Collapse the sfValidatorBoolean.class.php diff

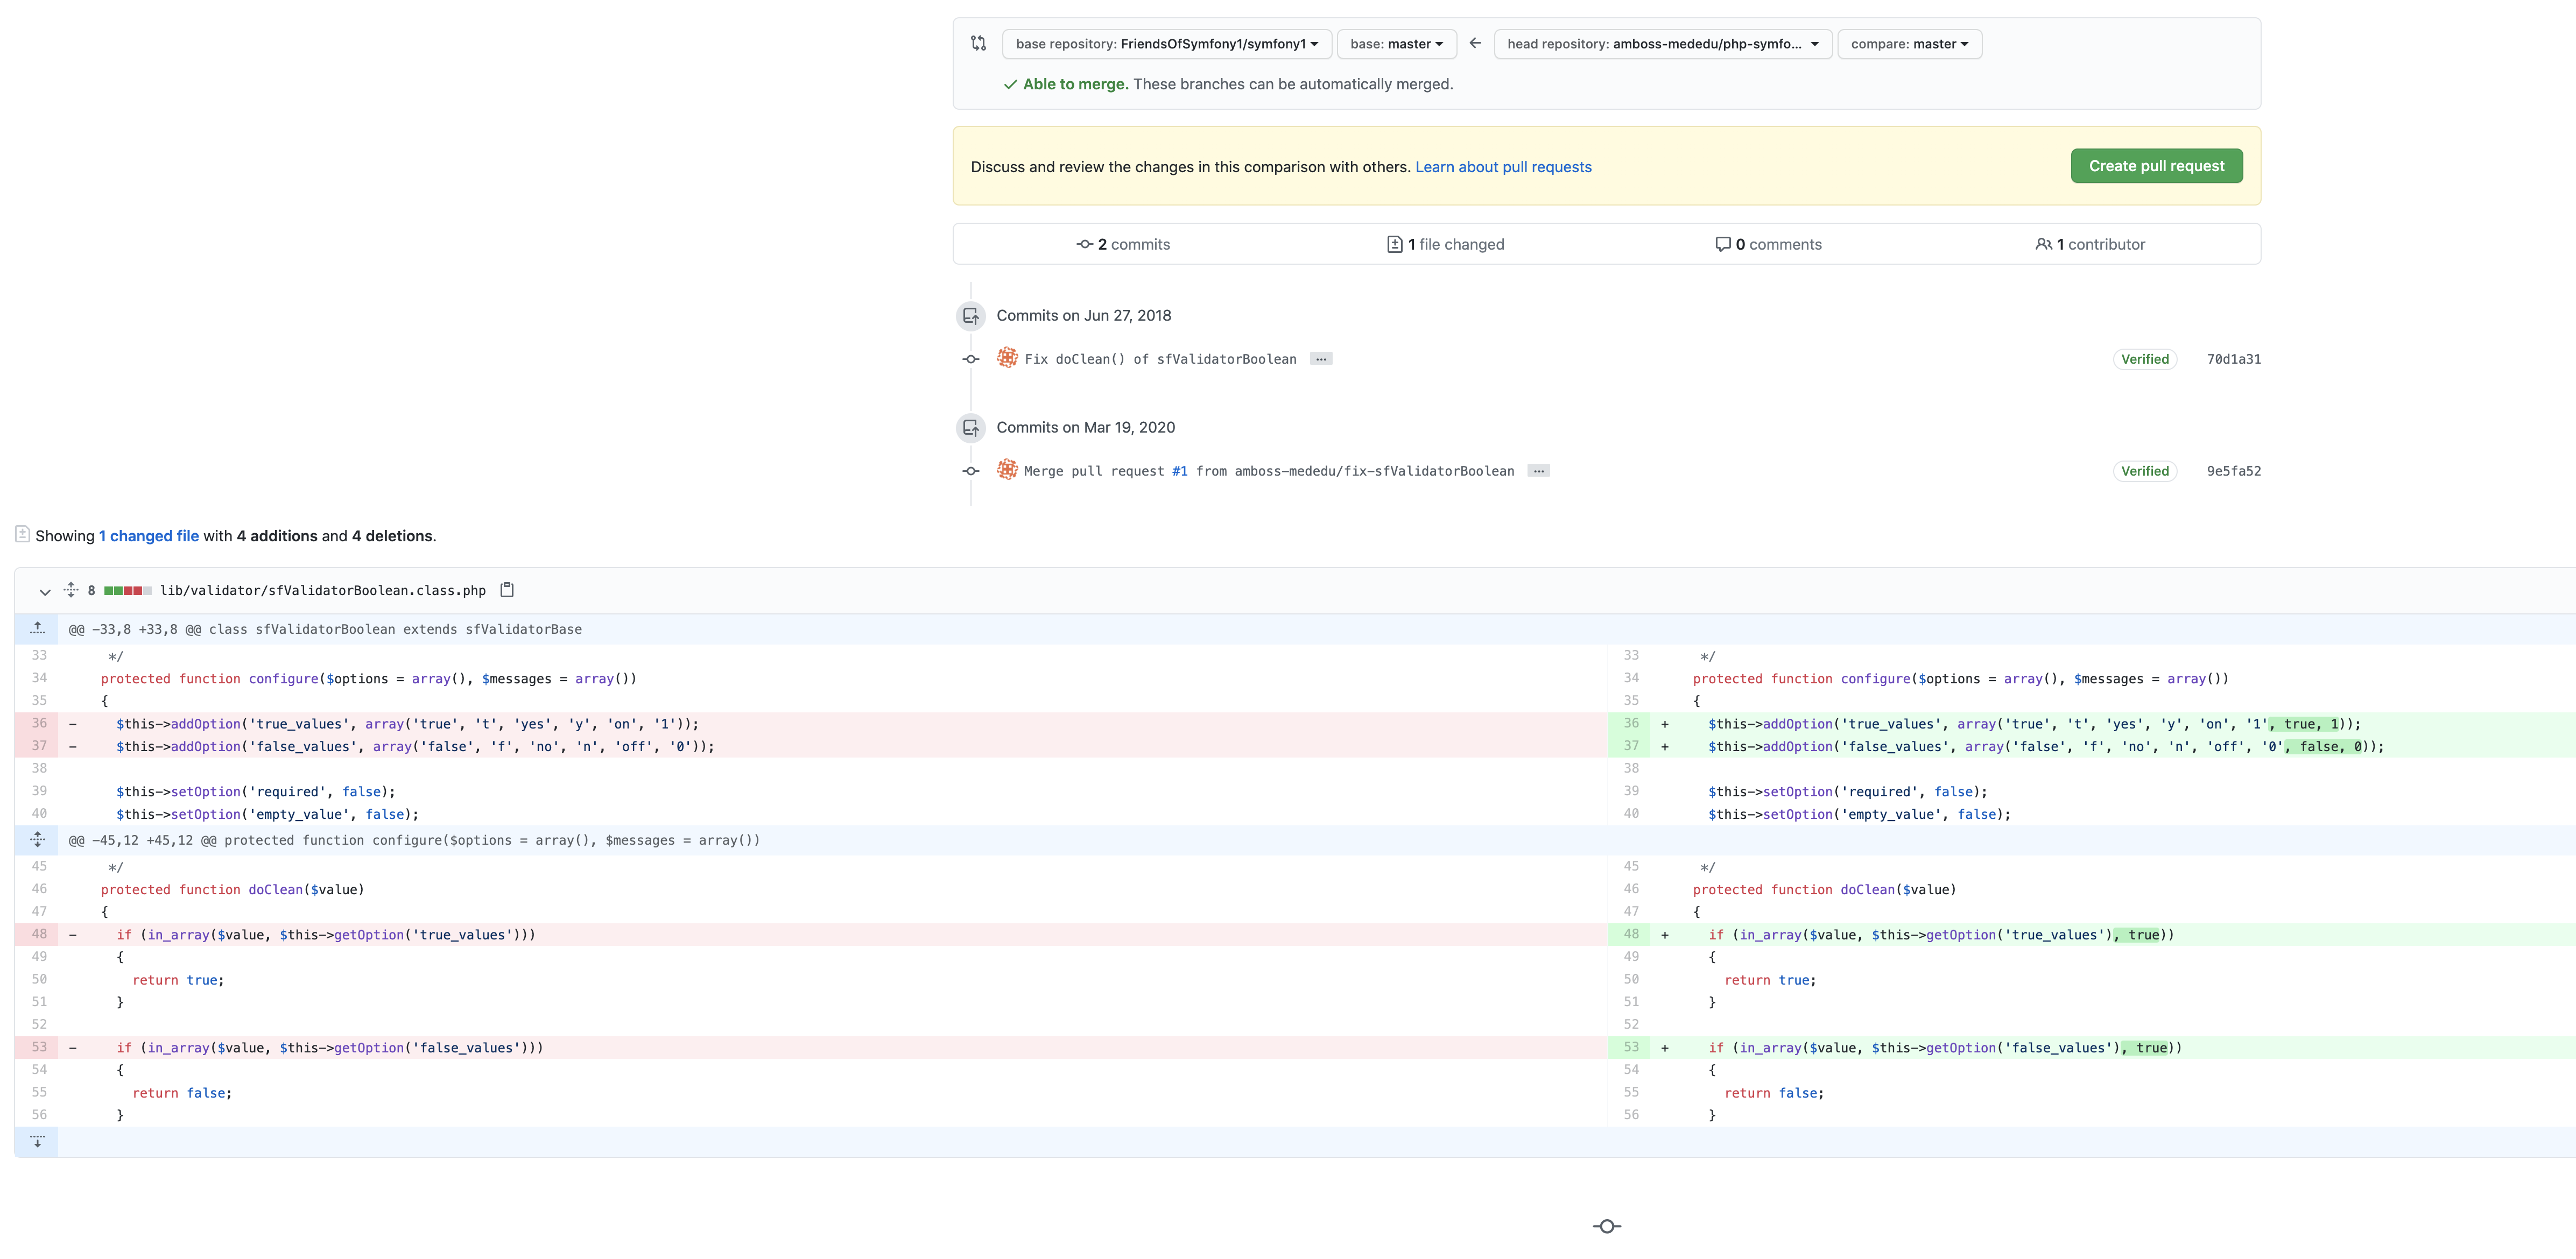click(x=44, y=591)
